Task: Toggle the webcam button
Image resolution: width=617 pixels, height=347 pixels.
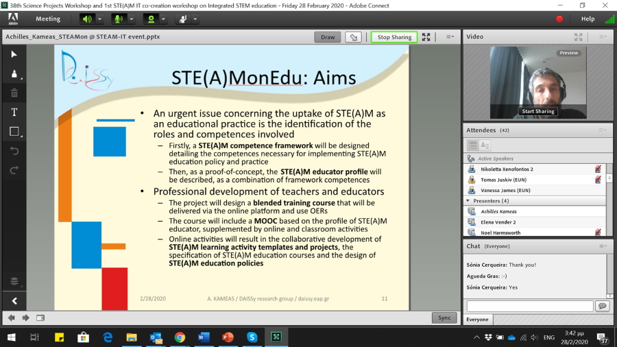Action: (x=151, y=19)
